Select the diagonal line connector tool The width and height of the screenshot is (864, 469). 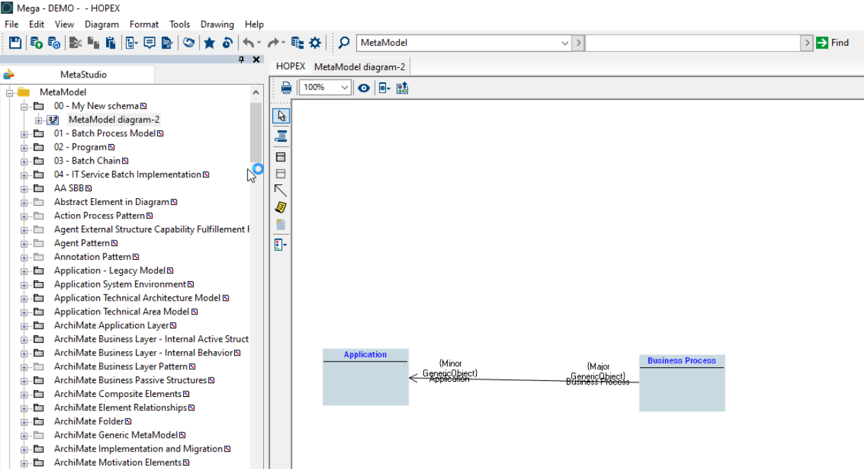point(281,191)
